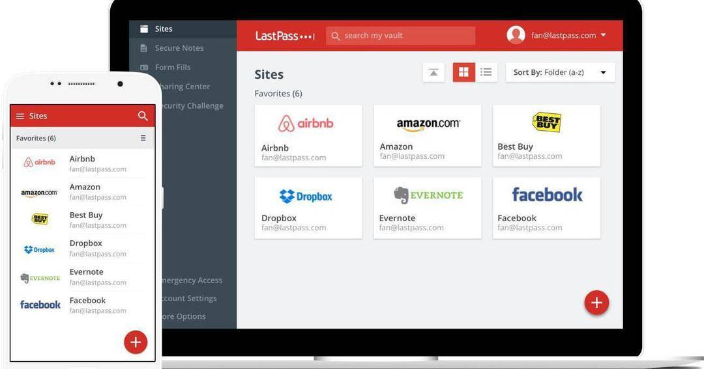Tap the Airbnb logo in the phone list
The height and width of the screenshot is (369, 704).
click(40, 162)
